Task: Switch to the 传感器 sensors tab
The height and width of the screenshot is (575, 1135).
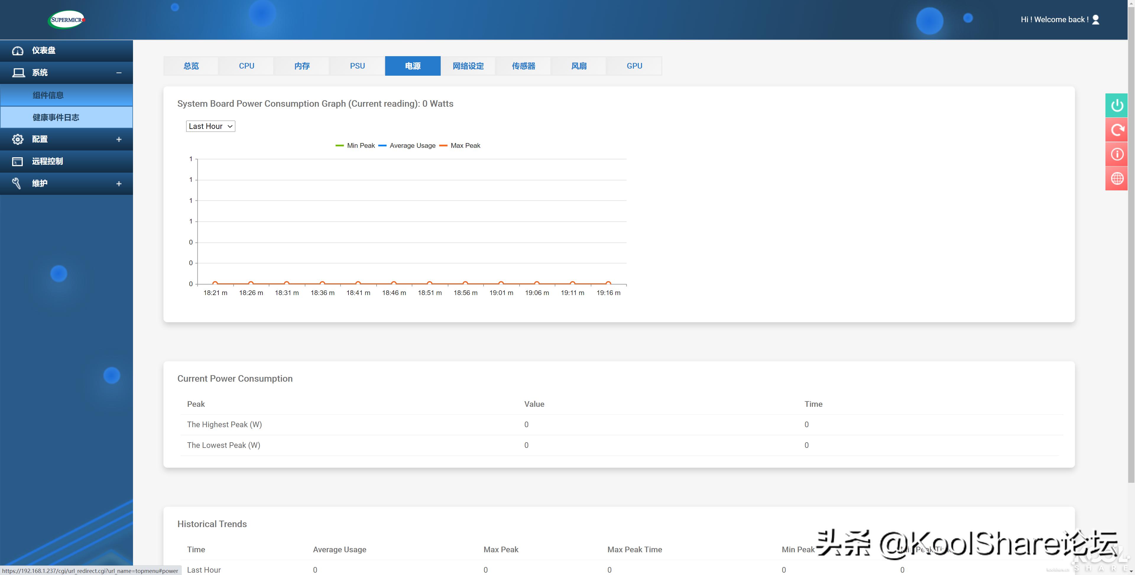Action: [x=523, y=66]
